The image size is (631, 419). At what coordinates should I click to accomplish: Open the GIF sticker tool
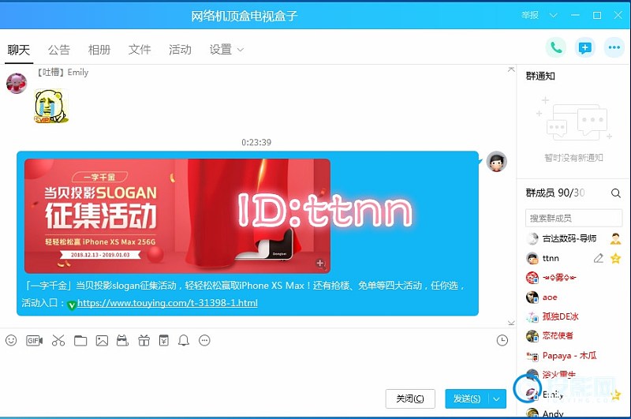pyautogui.click(x=34, y=341)
